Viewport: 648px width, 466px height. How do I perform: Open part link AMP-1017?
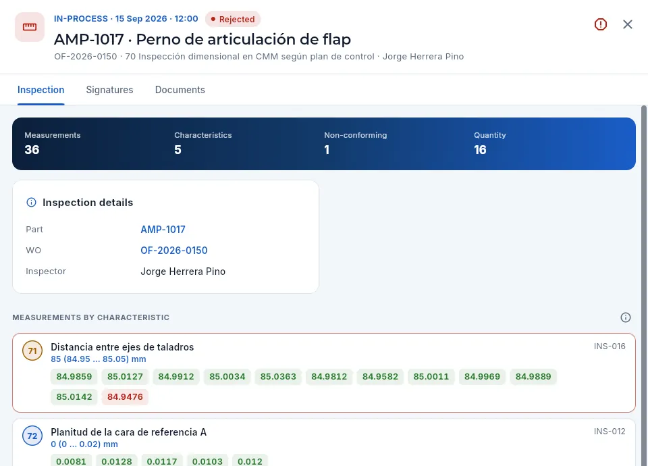(x=163, y=230)
